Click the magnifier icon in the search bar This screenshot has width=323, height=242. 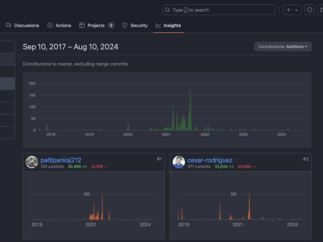[167, 10]
